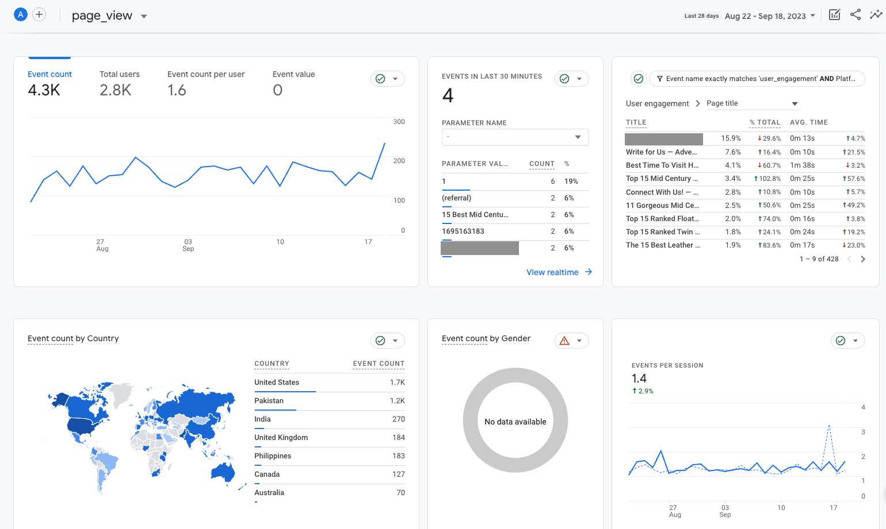Click the COUNTRY column header

click(x=272, y=364)
